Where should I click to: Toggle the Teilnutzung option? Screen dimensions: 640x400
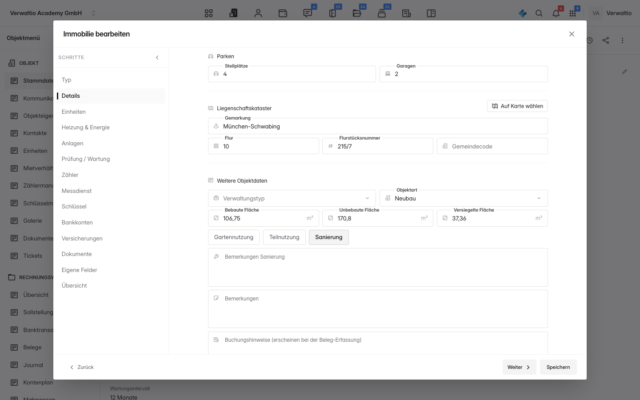pos(284,237)
